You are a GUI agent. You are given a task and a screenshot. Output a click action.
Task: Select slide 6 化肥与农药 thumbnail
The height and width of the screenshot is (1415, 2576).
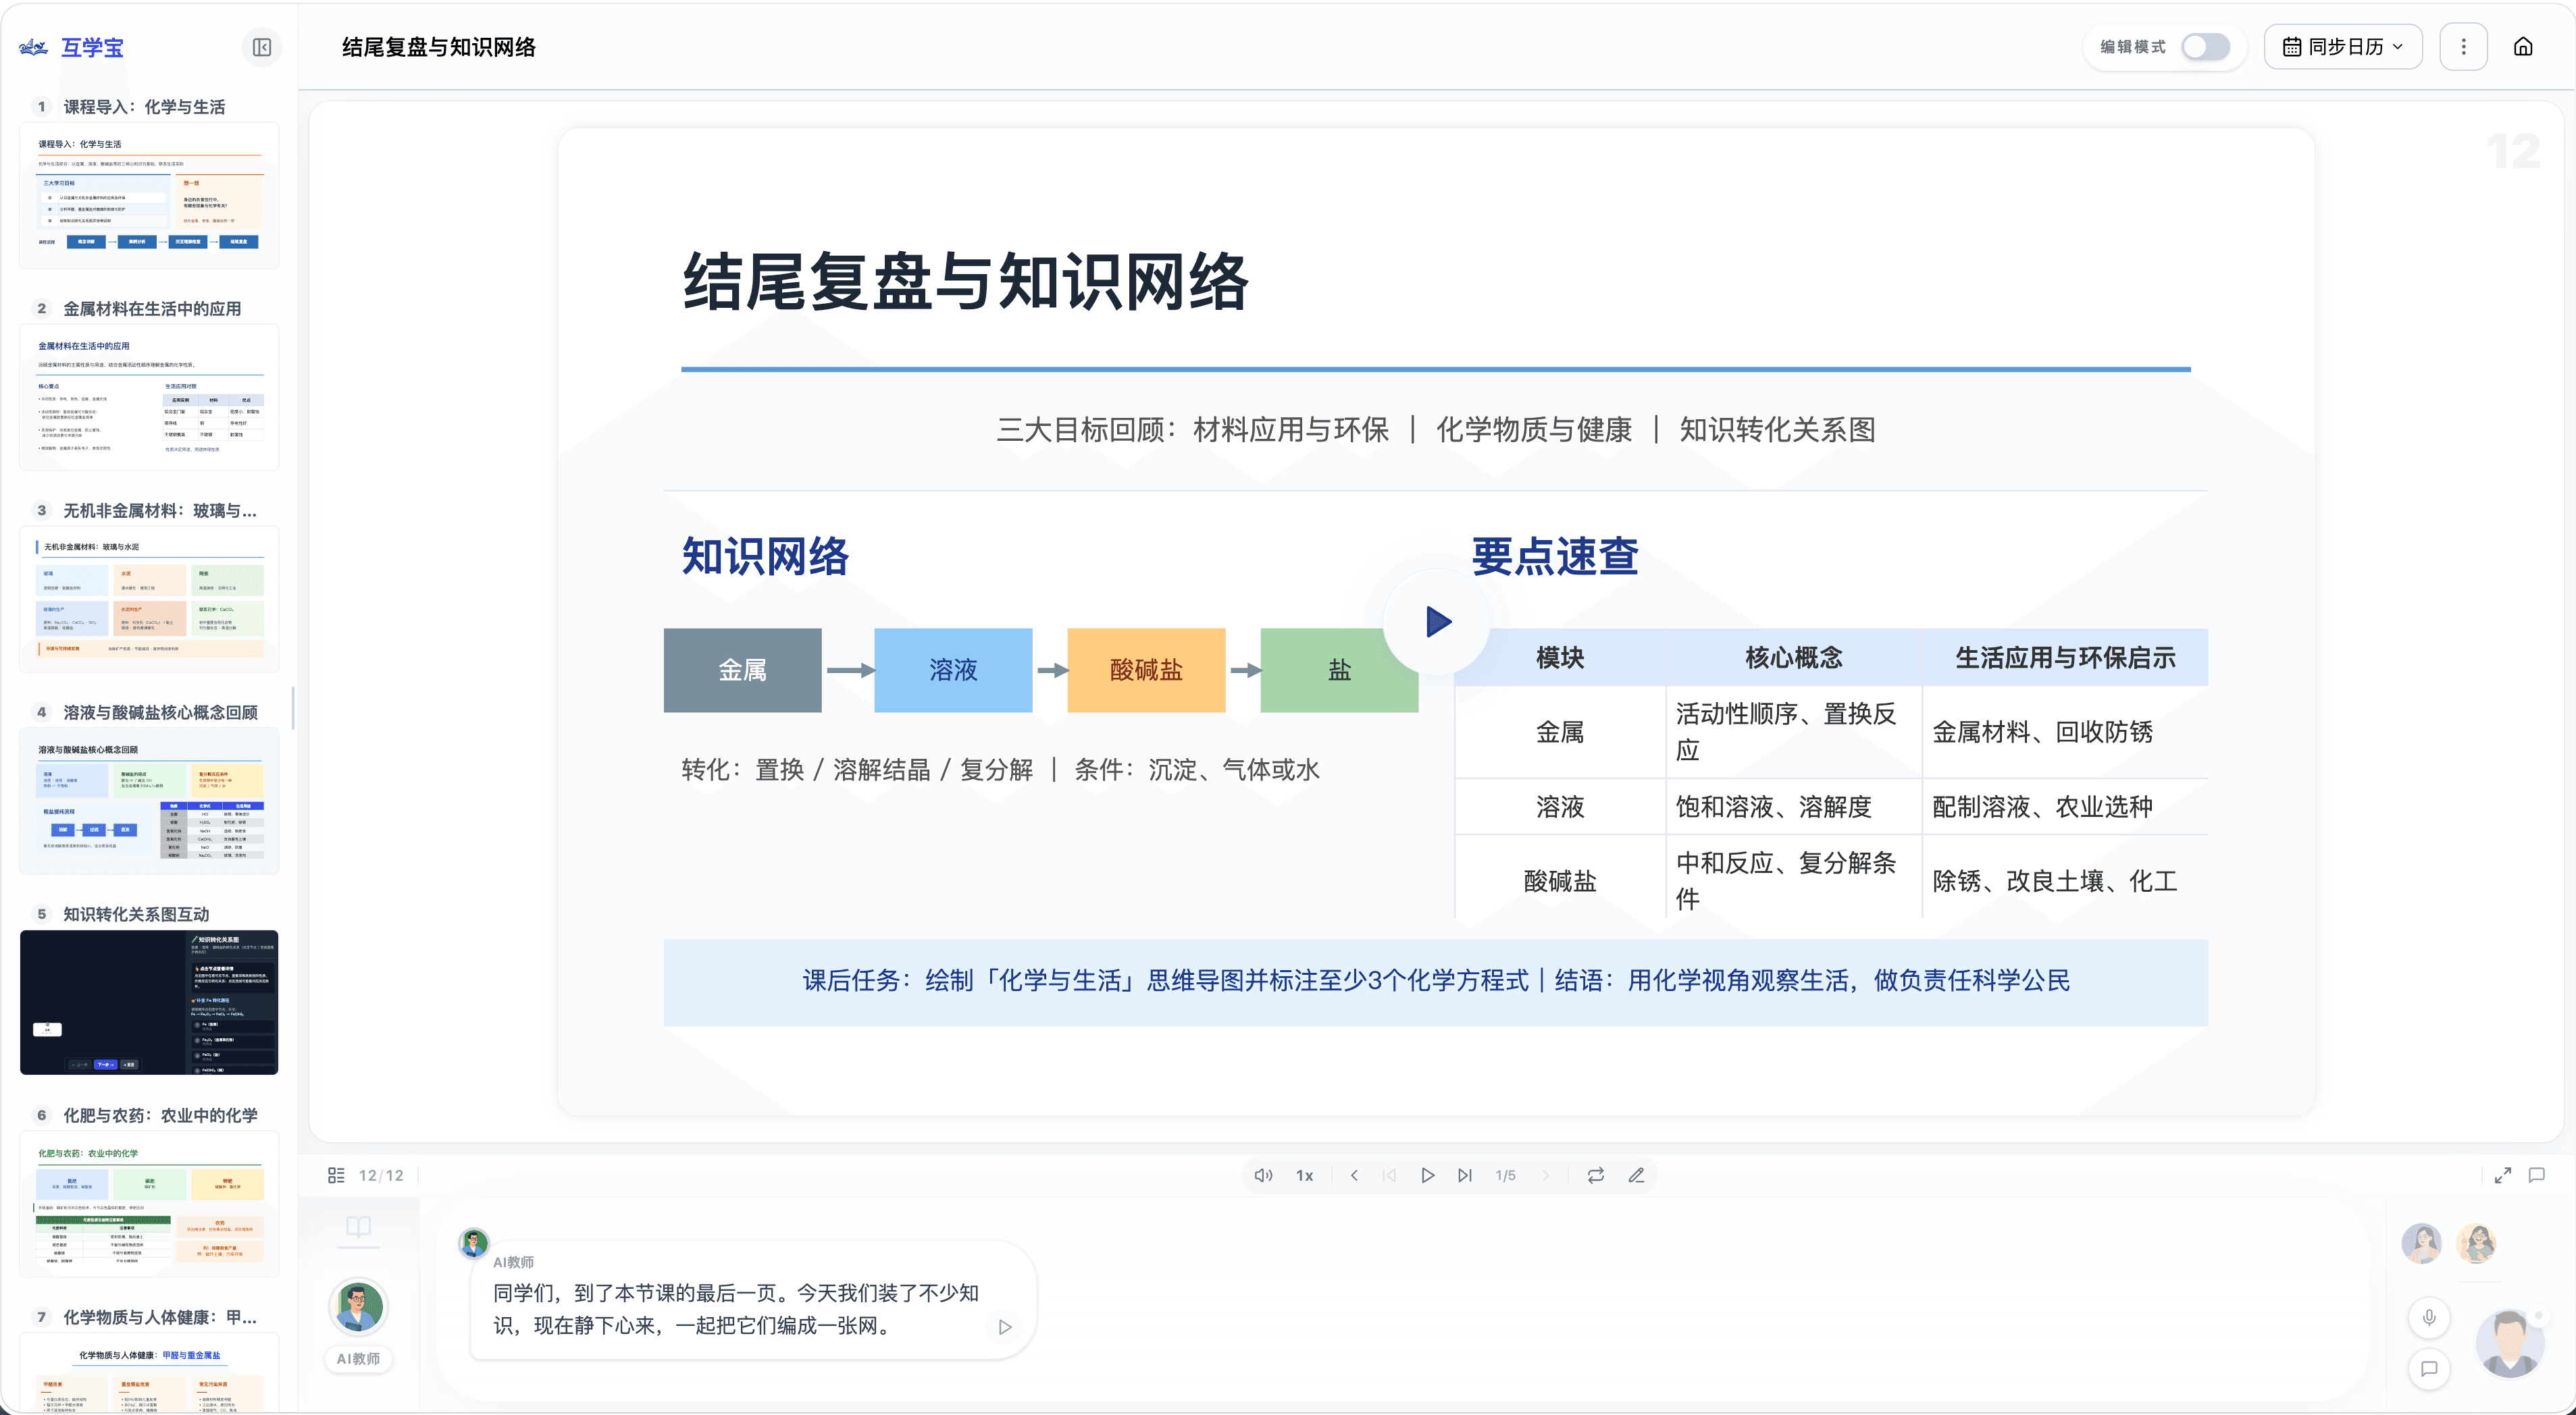149,1205
